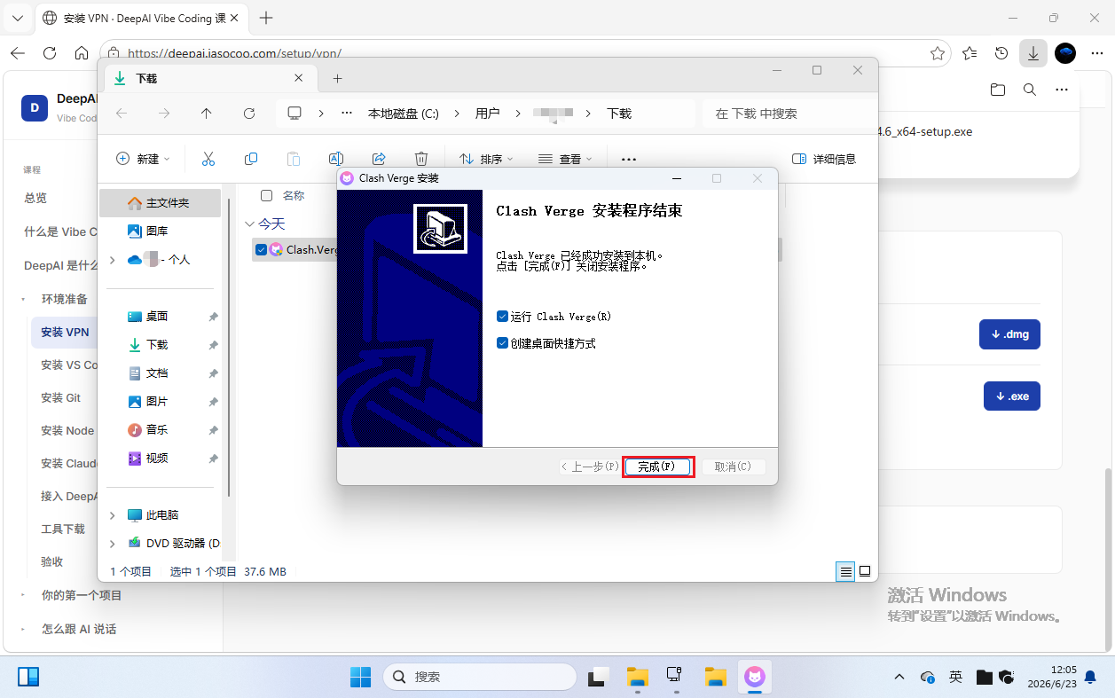Click the 在 下载 中搜索 search field
The width and height of the screenshot is (1115, 698).
(x=785, y=114)
